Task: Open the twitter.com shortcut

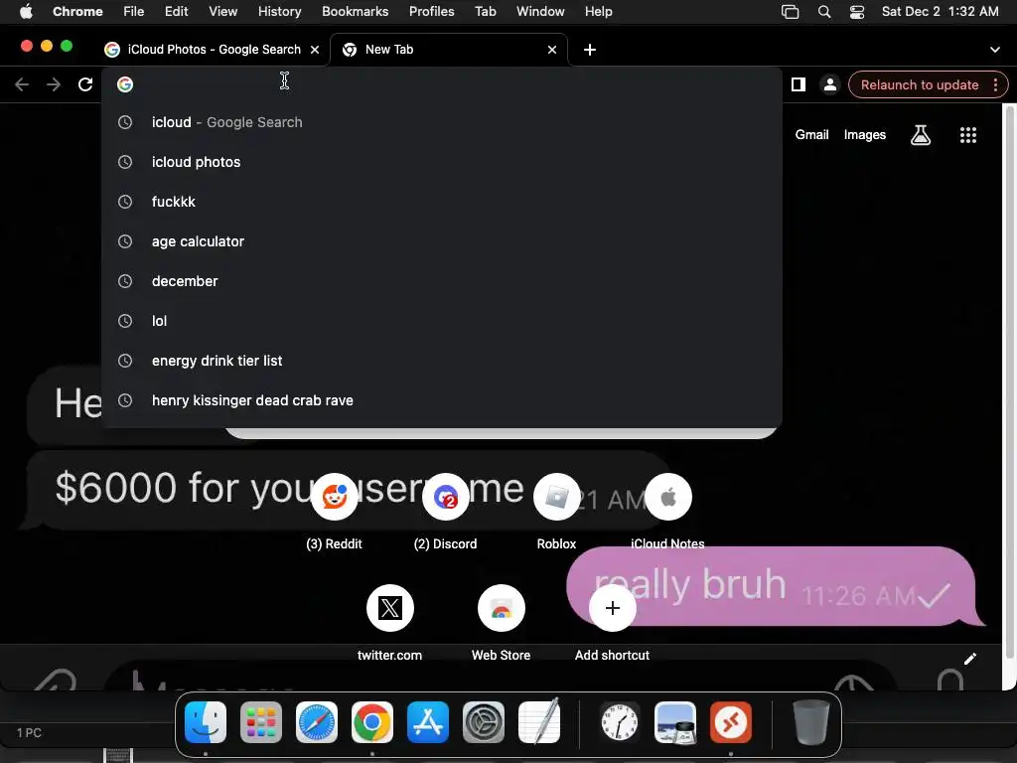Action: [389, 608]
